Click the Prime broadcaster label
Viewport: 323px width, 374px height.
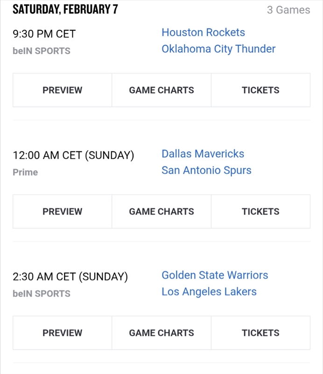pyautogui.click(x=25, y=172)
